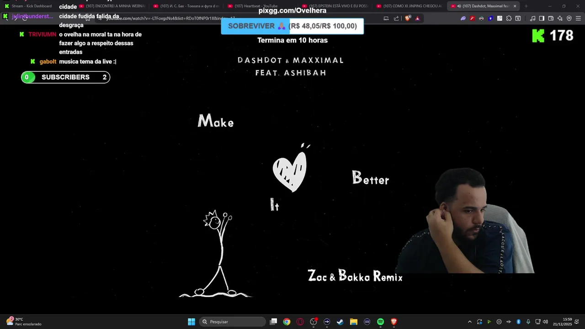
Task: Click chat username gabolt
Action: (48, 62)
